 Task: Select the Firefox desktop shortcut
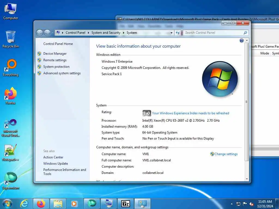click(11, 96)
